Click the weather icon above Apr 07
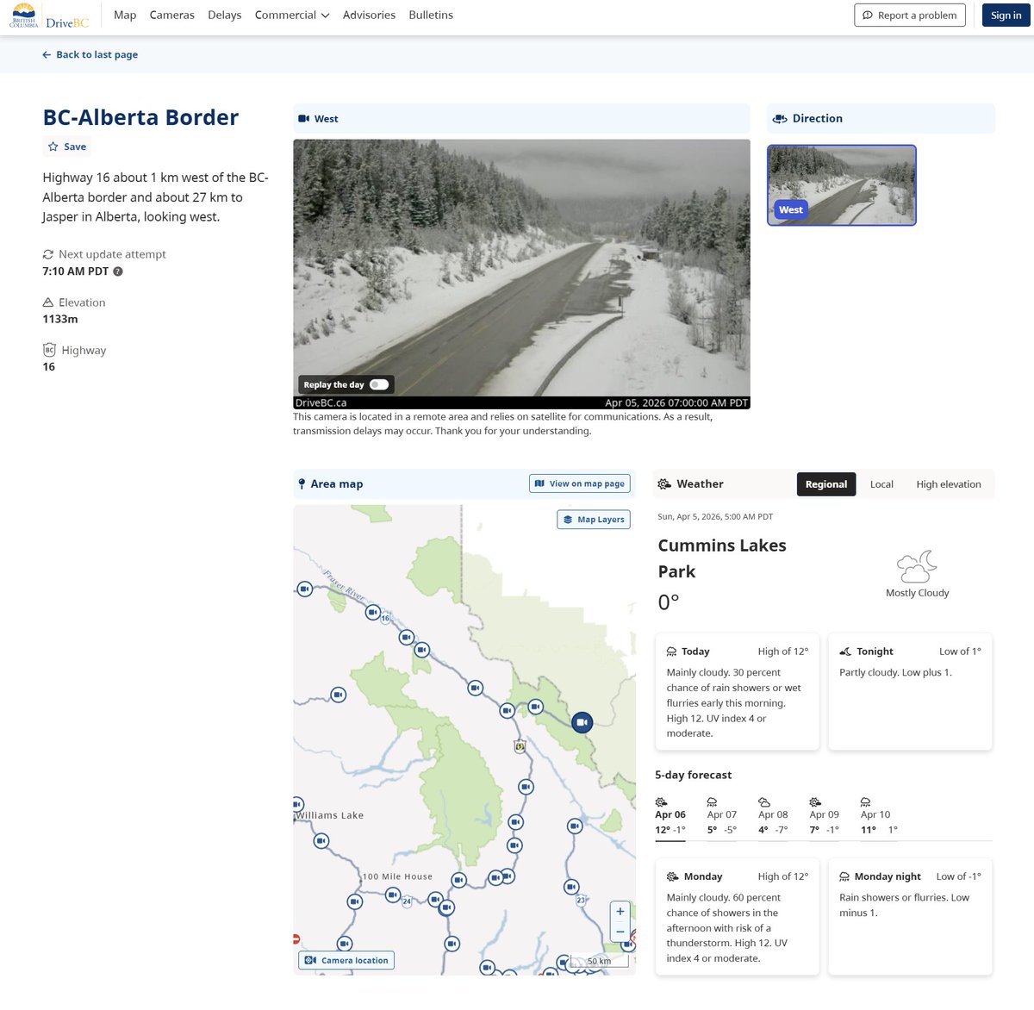The width and height of the screenshot is (1034, 1010). tap(713, 802)
